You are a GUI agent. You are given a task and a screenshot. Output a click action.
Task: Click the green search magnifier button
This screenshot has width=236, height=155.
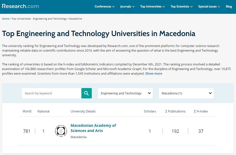click(86, 93)
